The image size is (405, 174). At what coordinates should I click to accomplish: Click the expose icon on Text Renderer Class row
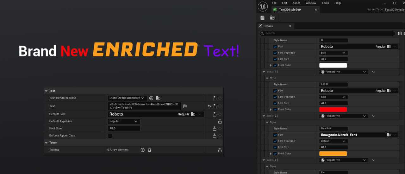215,98
